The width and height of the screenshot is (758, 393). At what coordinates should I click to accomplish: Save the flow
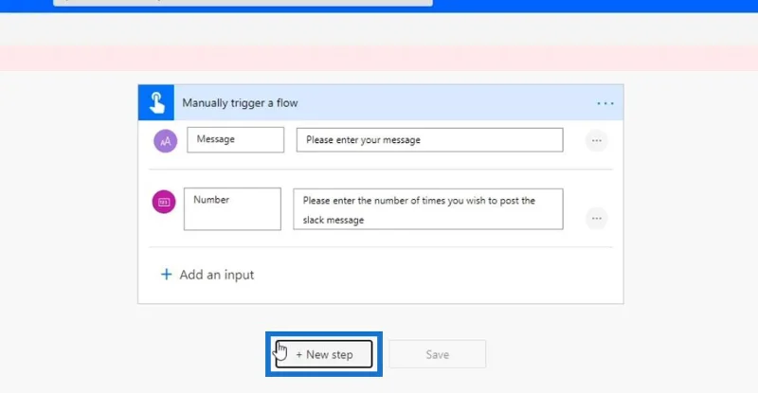click(438, 354)
